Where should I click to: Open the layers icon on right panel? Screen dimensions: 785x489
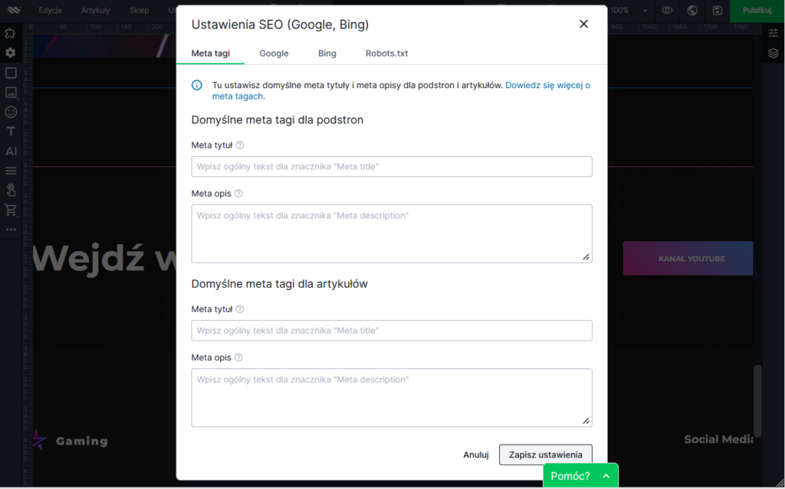(x=774, y=53)
